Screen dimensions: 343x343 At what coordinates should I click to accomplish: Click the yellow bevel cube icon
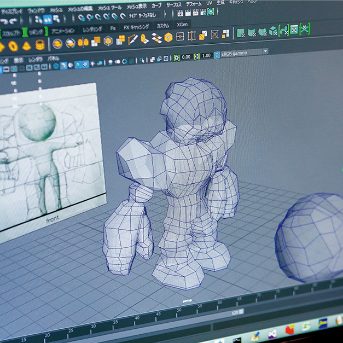(x=168, y=37)
